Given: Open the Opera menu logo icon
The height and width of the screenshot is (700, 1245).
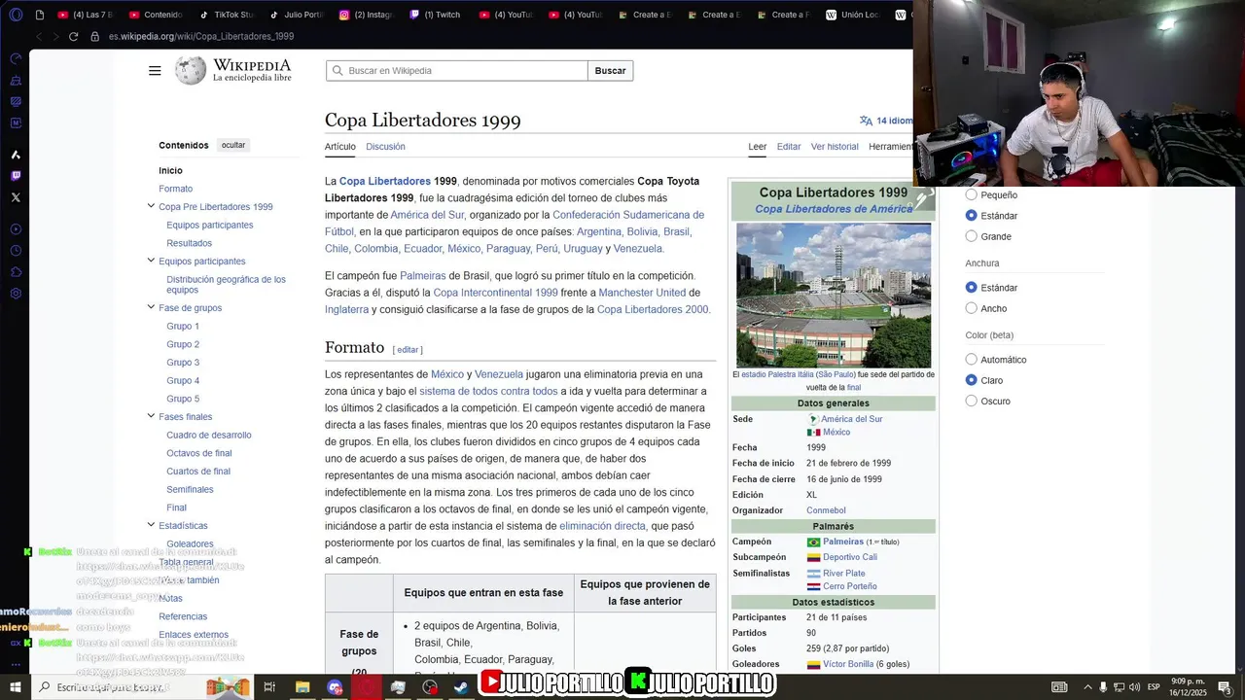Looking at the screenshot, I should [15, 15].
